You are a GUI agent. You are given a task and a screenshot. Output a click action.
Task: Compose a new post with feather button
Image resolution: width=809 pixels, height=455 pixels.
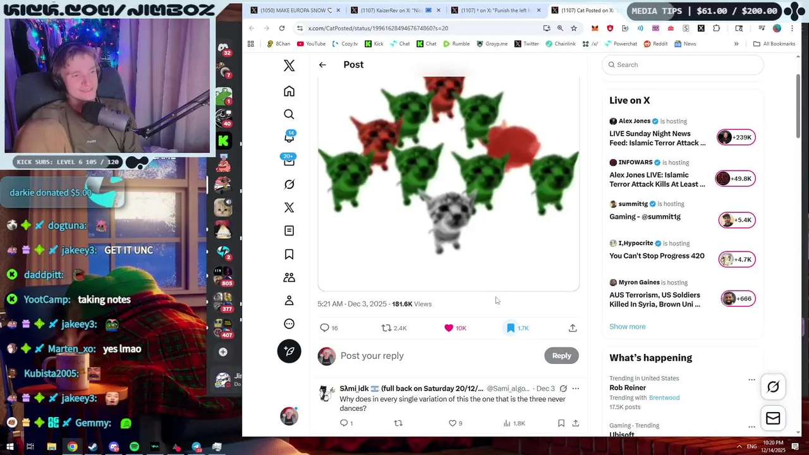[x=289, y=351]
